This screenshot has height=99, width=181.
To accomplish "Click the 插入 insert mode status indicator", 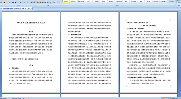I will [24, 98].
